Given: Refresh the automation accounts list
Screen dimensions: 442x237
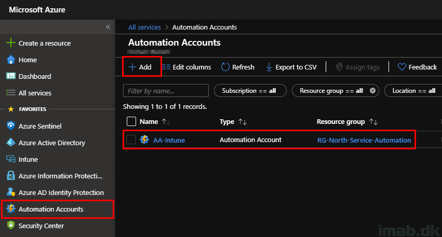Looking at the screenshot, I should point(243,67).
